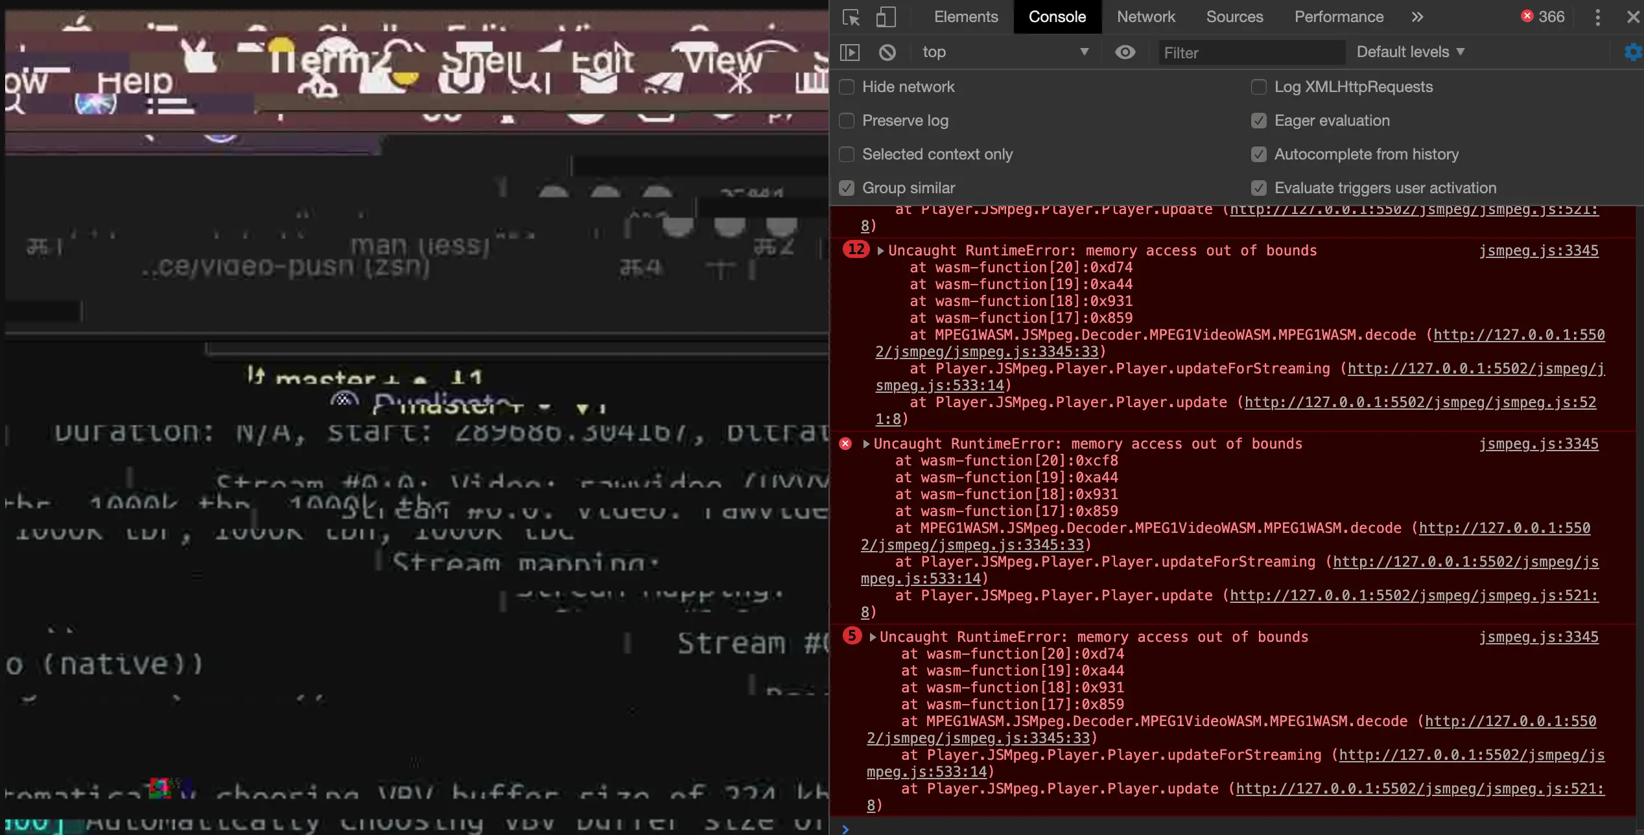
Task: Enable the Preserve log checkbox
Action: click(x=847, y=121)
